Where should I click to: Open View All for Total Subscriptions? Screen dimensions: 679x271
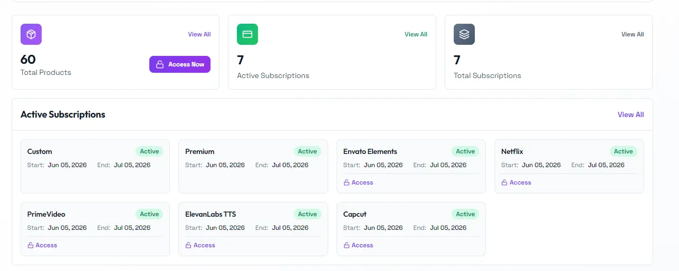pyautogui.click(x=633, y=34)
